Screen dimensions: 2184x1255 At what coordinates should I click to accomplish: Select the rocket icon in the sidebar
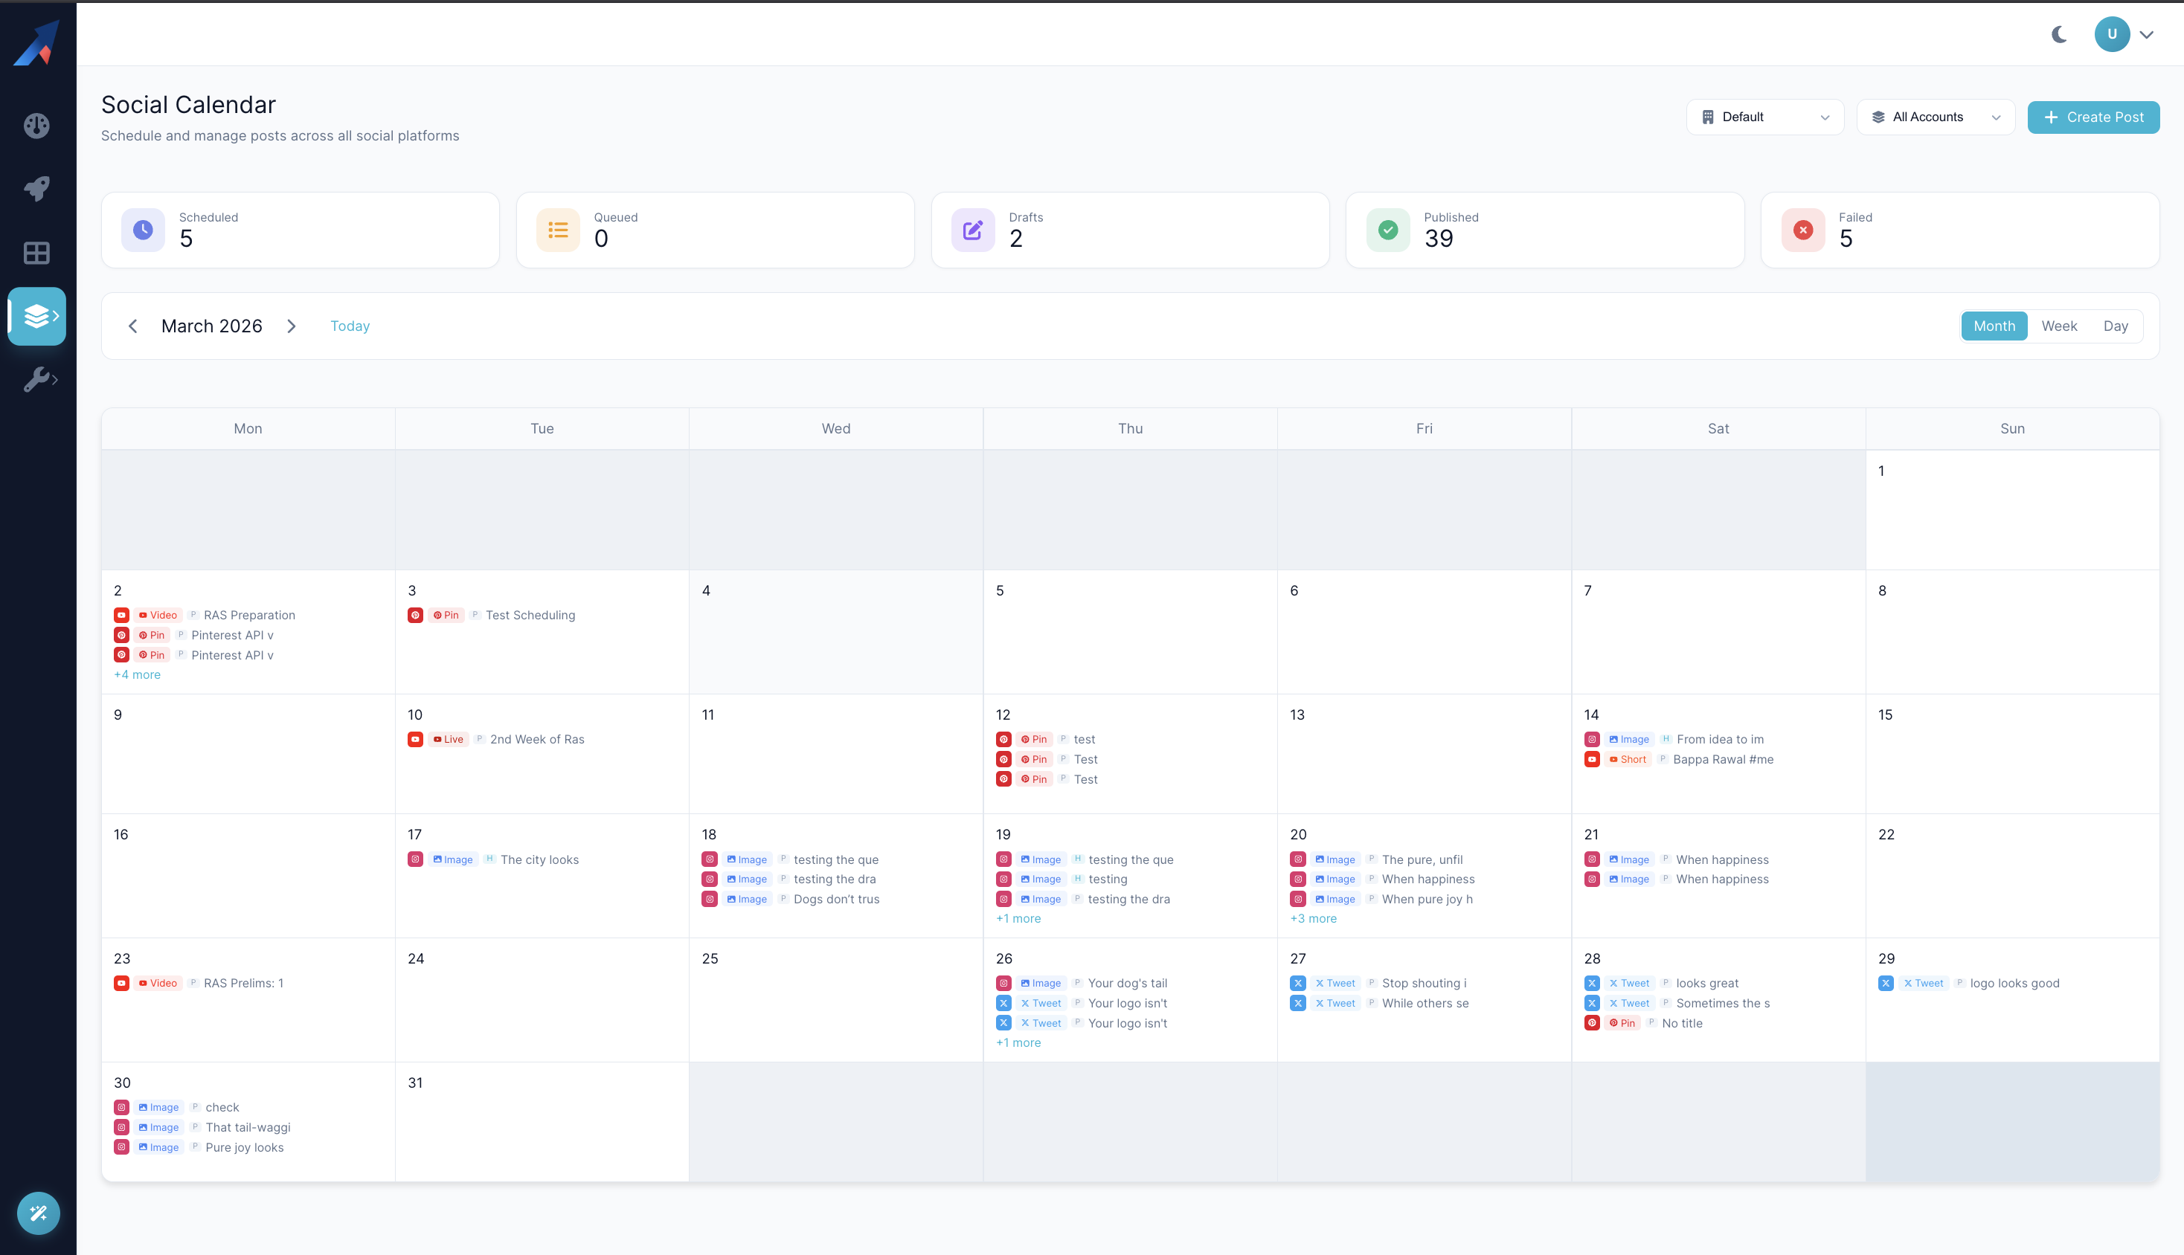(37, 189)
